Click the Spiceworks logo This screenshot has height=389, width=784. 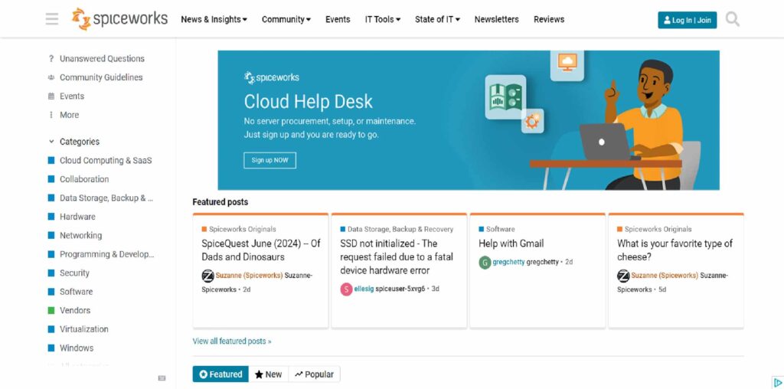click(119, 19)
